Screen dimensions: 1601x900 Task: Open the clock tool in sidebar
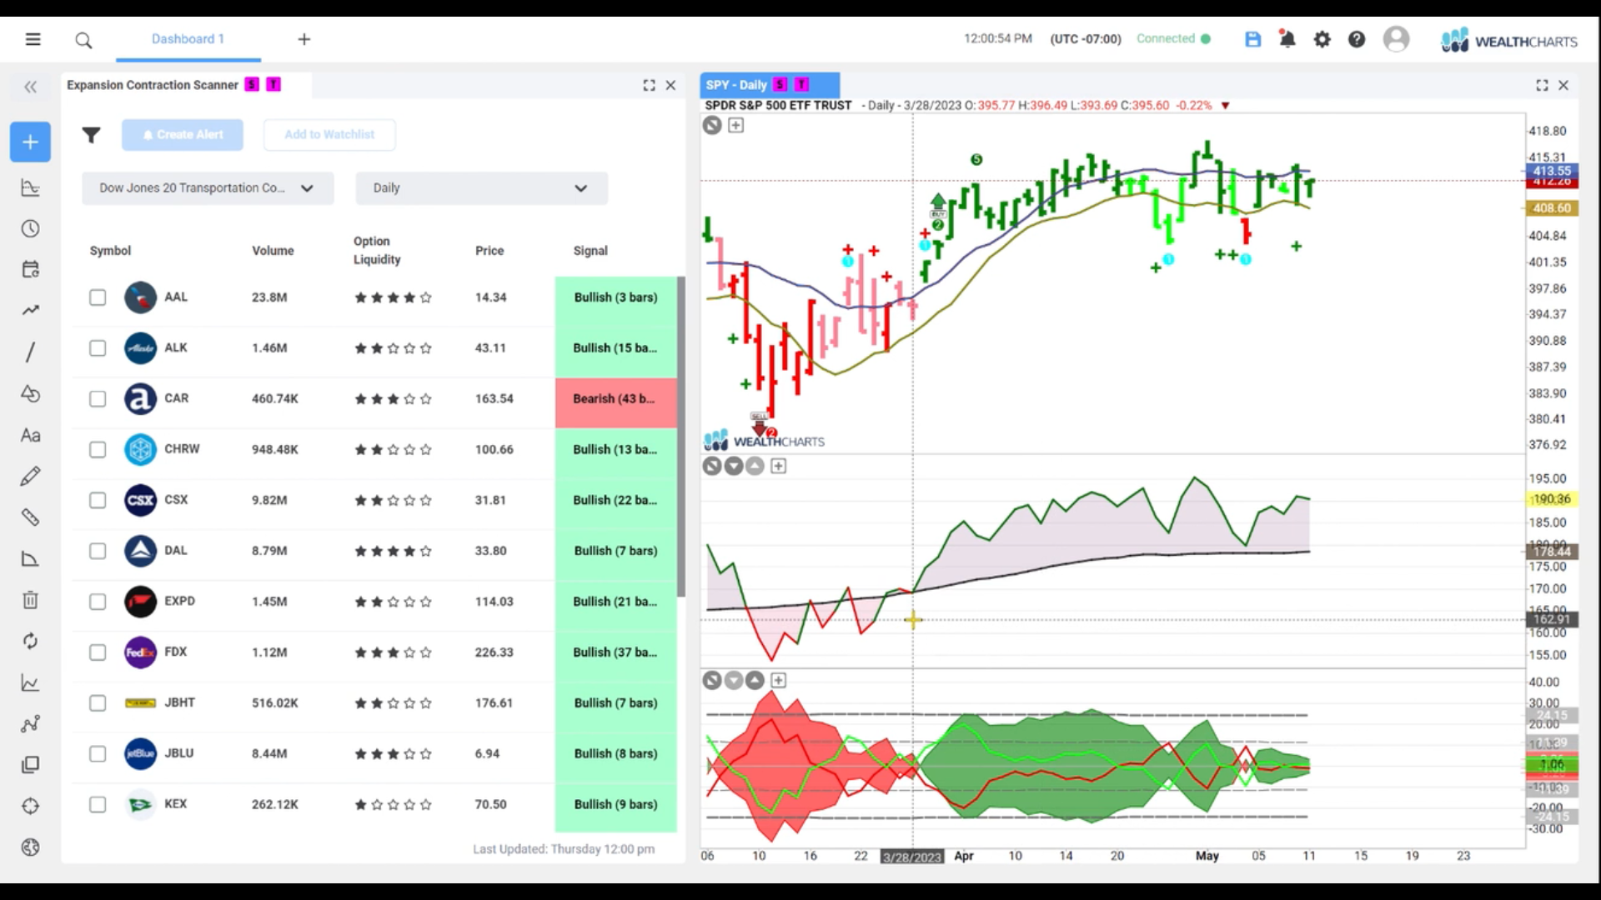(x=30, y=228)
